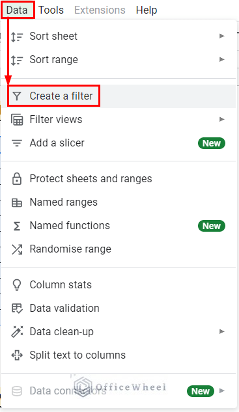This screenshot has width=239, height=412.
Task: Open the Data menu in menu bar
Action: tap(17, 10)
